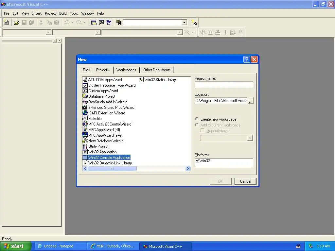Close the workspace docking pane
The height and width of the screenshot is (251, 335).
(x=60, y=40)
